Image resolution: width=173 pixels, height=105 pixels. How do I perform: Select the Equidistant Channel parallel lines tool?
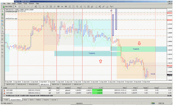pyautogui.click(x=55, y=7)
